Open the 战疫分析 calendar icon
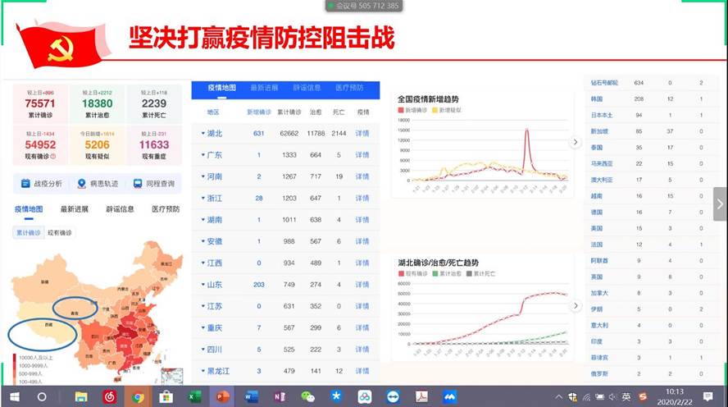The width and height of the screenshot is (728, 407). [24, 184]
